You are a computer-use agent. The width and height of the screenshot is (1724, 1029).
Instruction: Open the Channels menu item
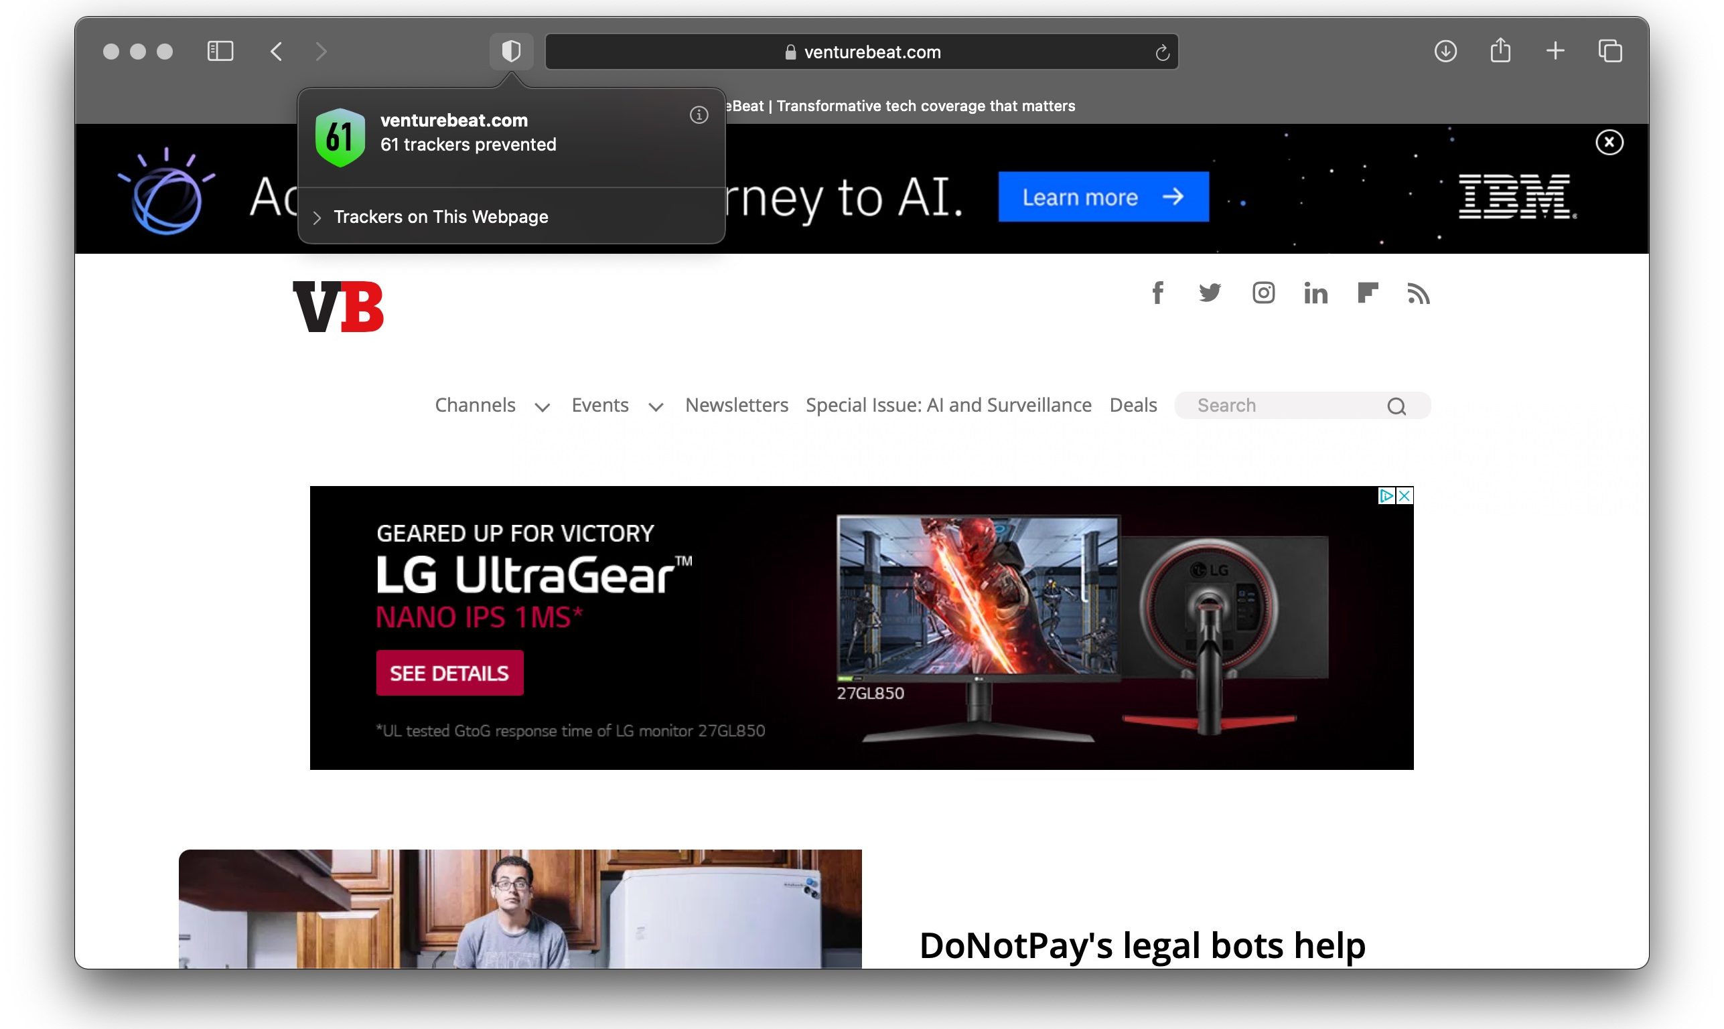pyautogui.click(x=475, y=405)
